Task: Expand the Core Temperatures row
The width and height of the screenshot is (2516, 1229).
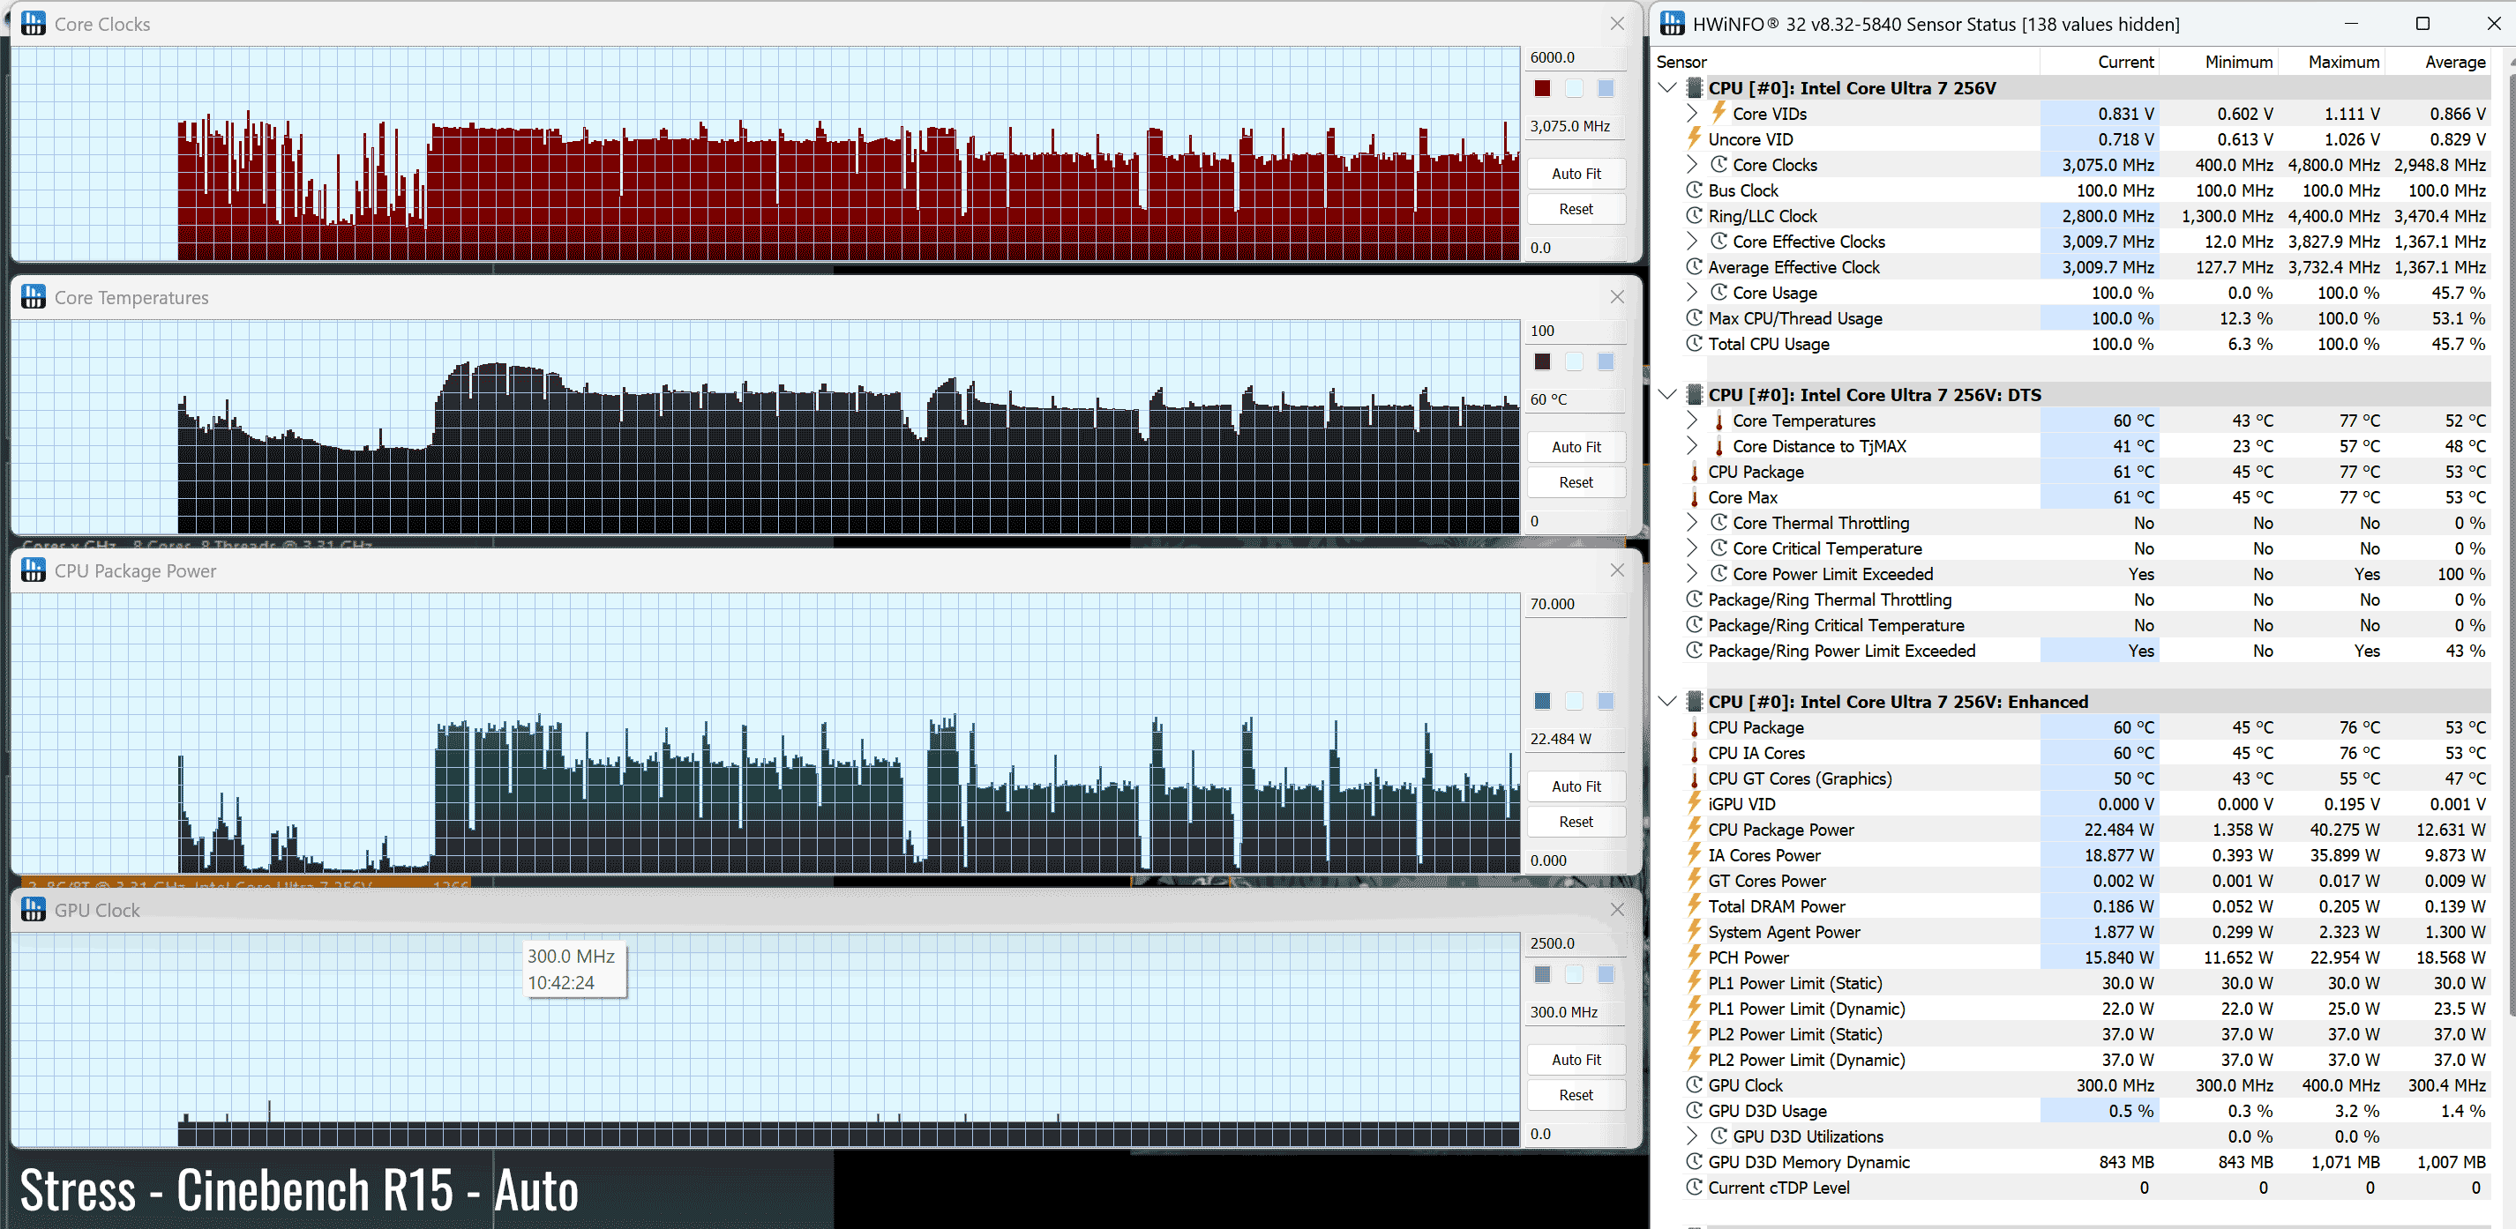Action: [x=1692, y=421]
